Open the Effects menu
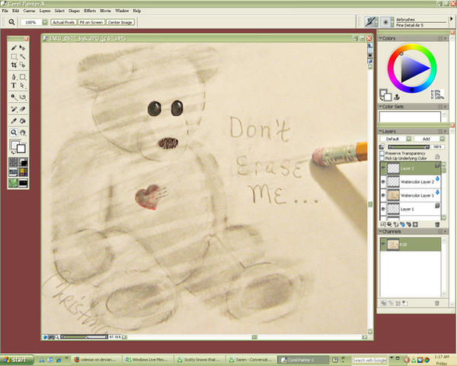 pyautogui.click(x=90, y=11)
